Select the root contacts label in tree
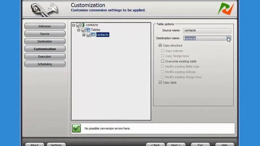Screen dimensions: 260x146 92,25
